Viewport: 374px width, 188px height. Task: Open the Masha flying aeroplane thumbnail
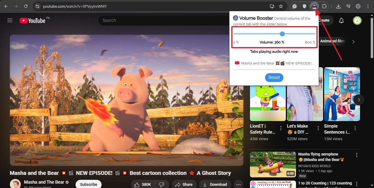[273, 164]
